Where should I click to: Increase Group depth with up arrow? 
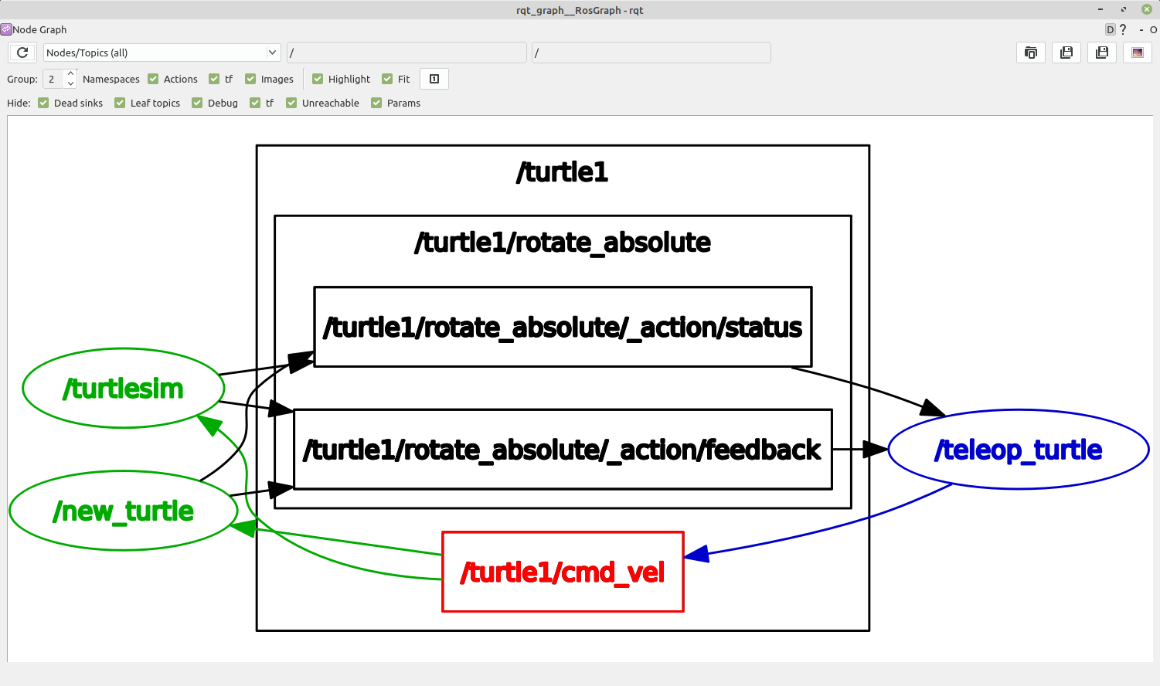(x=70, y=74)
